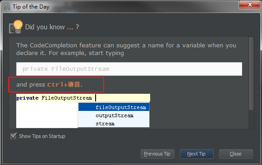
Task: Go to the Previous Tip
Action: point(157,154)
